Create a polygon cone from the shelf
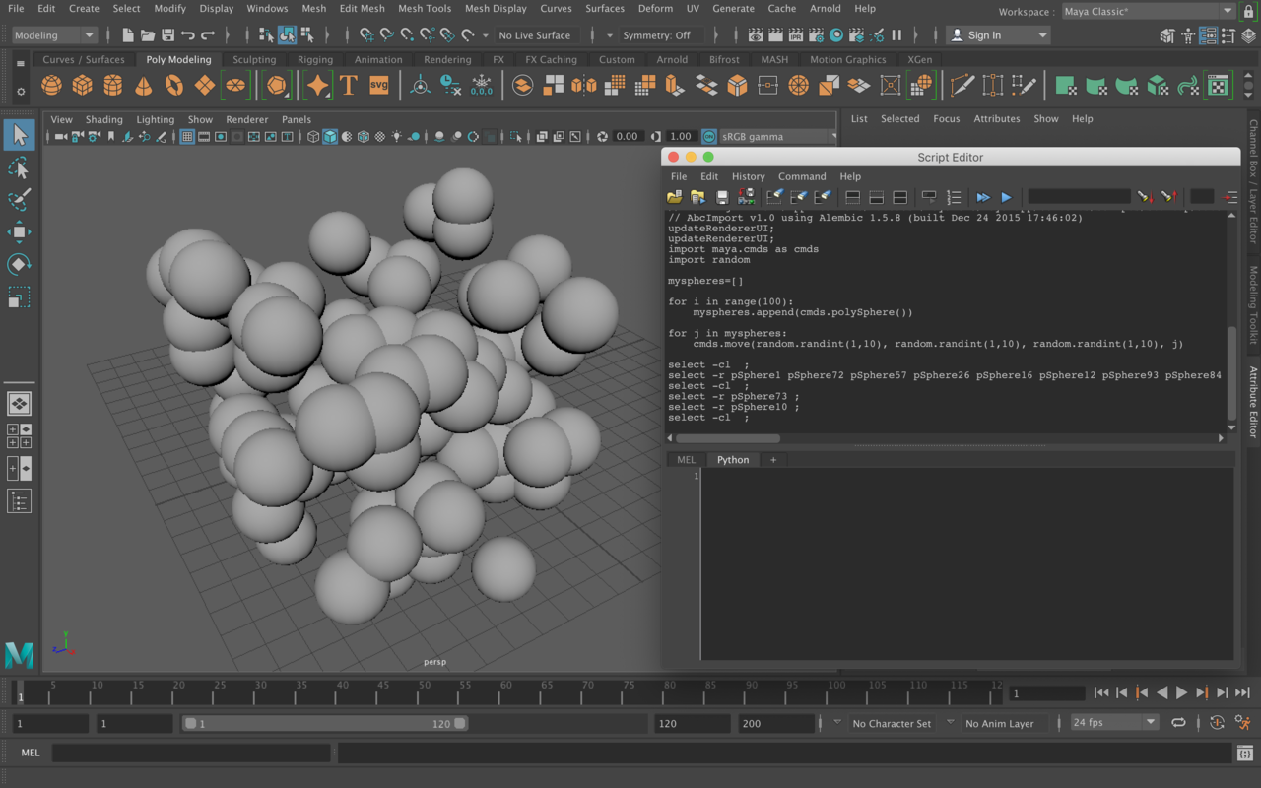This screenshot has height=788, width=1261. [x=144, y=86]
